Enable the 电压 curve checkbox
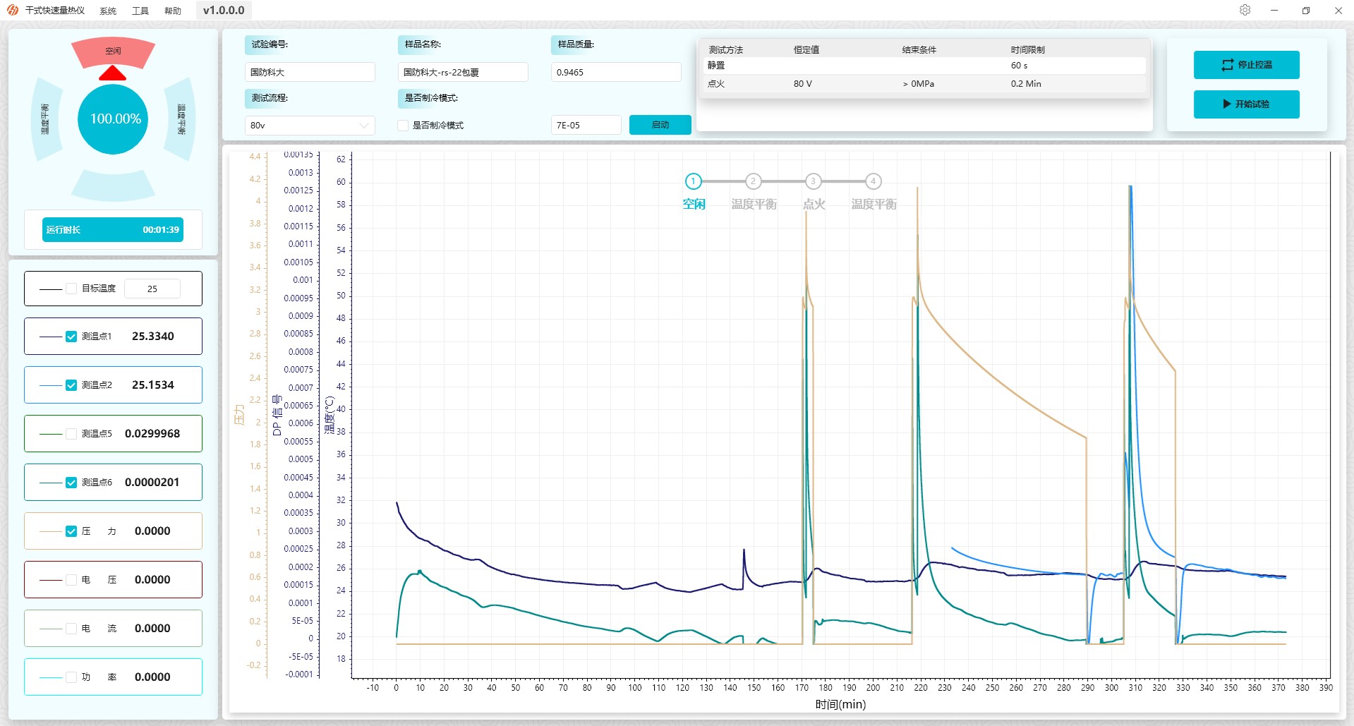The width and height of the screenshot is (1354, 726). (x=71, y=580)
